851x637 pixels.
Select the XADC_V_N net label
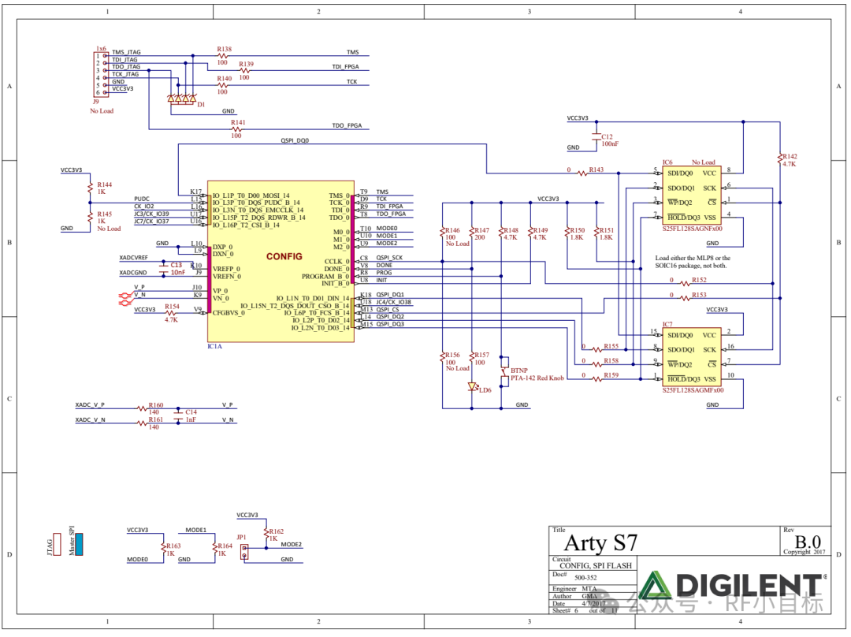[90, 419]
